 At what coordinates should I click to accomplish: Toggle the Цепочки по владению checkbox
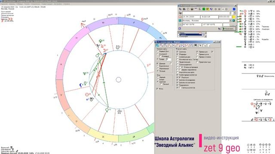coord(177,80)
